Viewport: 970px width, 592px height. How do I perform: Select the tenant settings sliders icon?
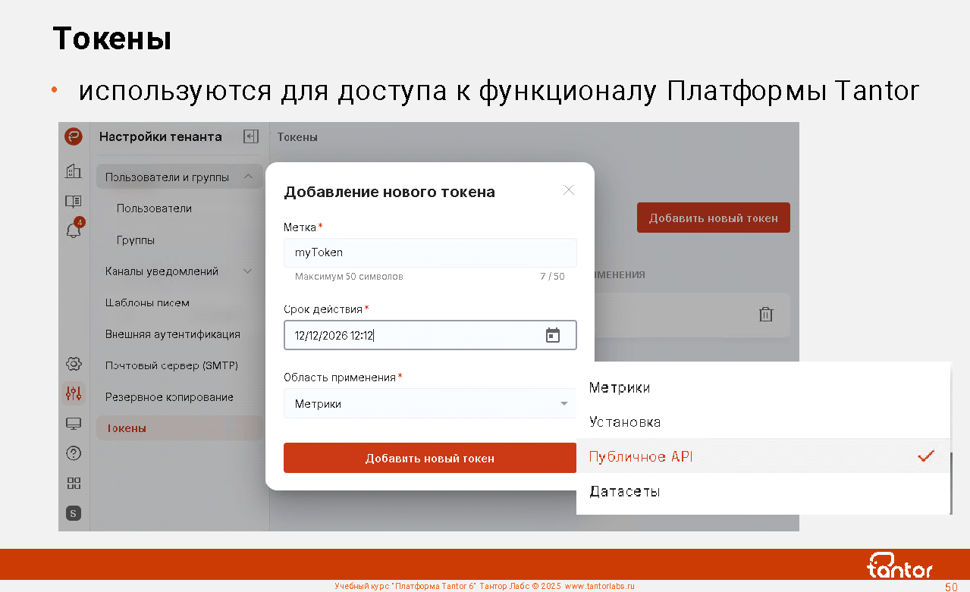(x=74, y=393)
